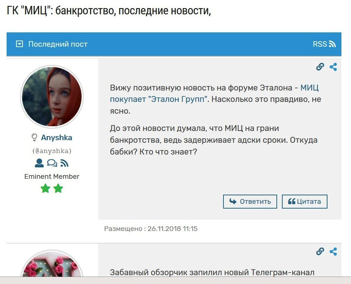View Anyshka's topics via the speech bubbles icon
The height and width of the screenshot is (284, 351).
tap(52, 163)
